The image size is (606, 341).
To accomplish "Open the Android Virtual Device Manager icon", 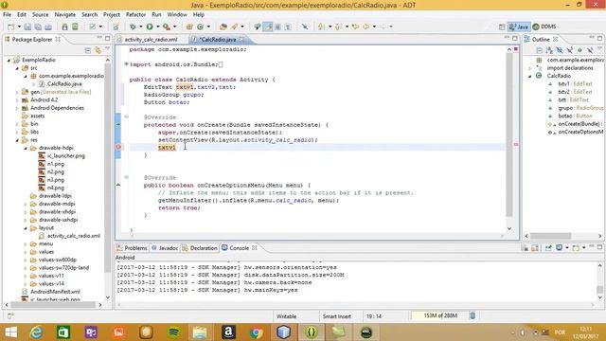I will coord(75,27).
